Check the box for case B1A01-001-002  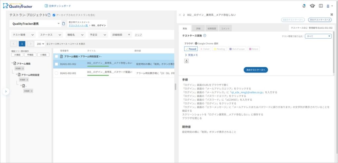coord(56,64)
